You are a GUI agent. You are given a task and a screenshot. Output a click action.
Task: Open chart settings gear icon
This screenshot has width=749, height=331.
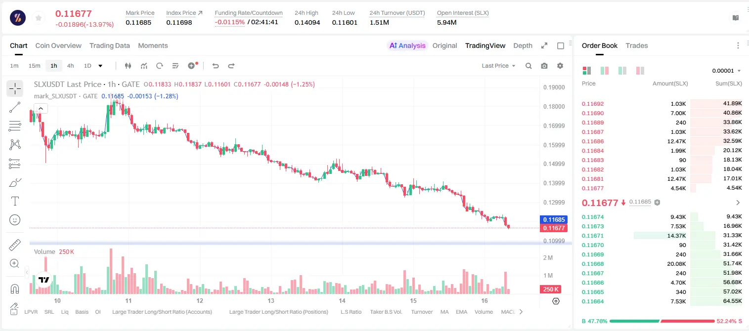coord(560,66)
